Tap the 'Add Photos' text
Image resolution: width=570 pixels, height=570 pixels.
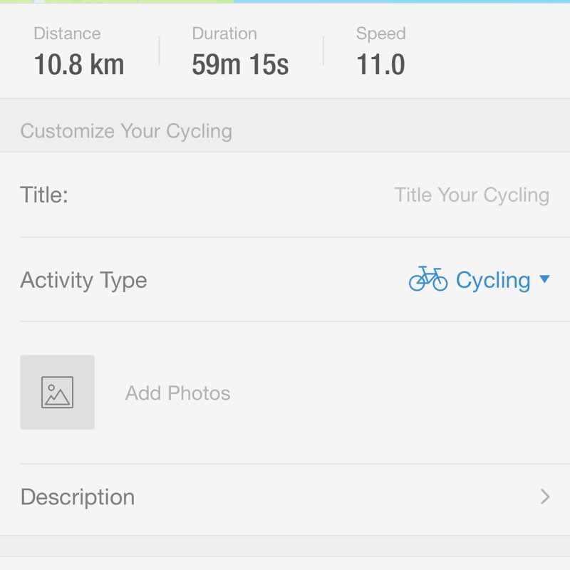[x=177, y=393]
